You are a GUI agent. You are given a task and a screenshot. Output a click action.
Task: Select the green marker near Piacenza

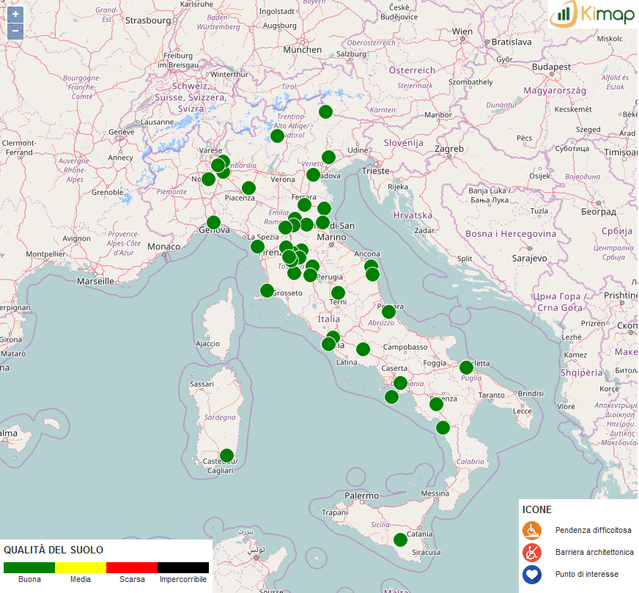[248, 188]
